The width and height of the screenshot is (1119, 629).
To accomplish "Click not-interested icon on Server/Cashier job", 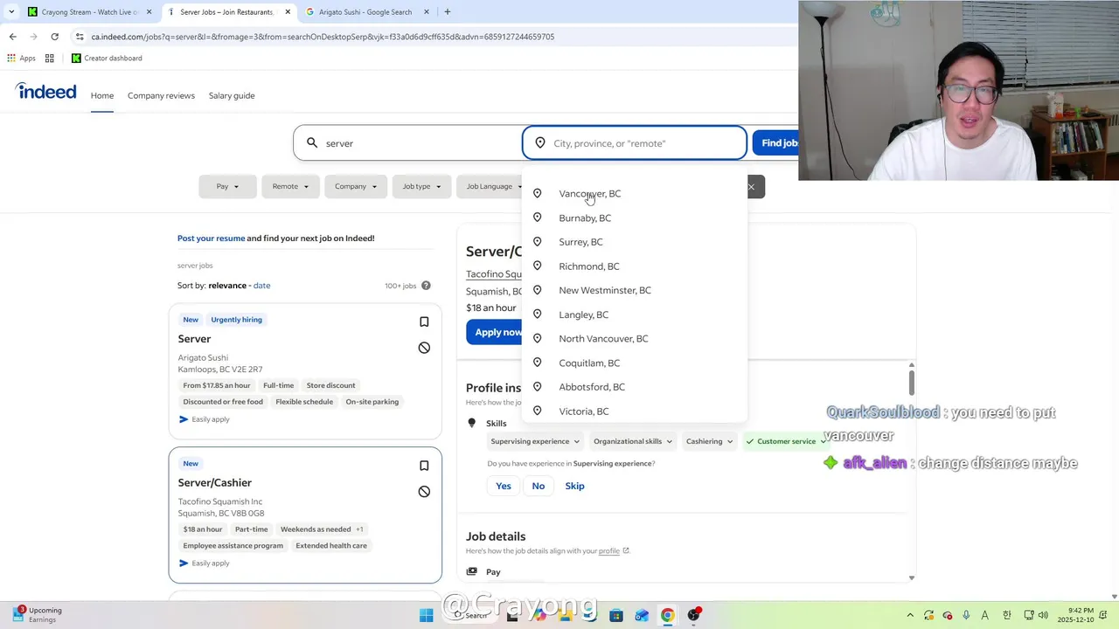I will [x=424, y=492].
